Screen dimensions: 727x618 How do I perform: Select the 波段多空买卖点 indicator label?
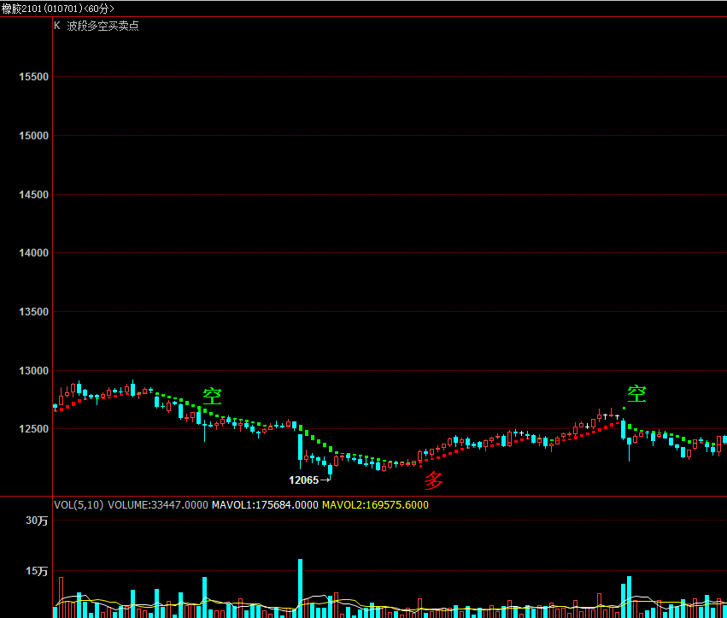103,26
